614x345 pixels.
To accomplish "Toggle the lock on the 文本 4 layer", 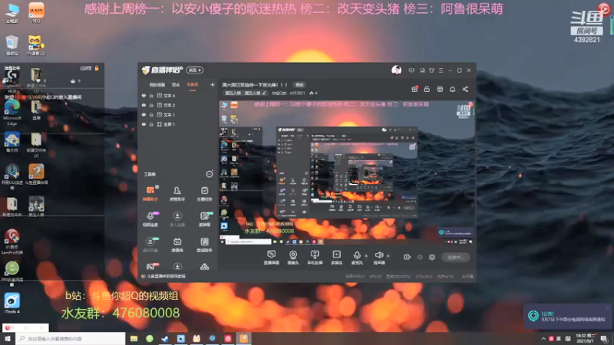I will (151, 95).
